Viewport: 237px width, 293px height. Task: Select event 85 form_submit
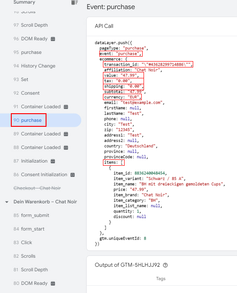pos(31,215)
